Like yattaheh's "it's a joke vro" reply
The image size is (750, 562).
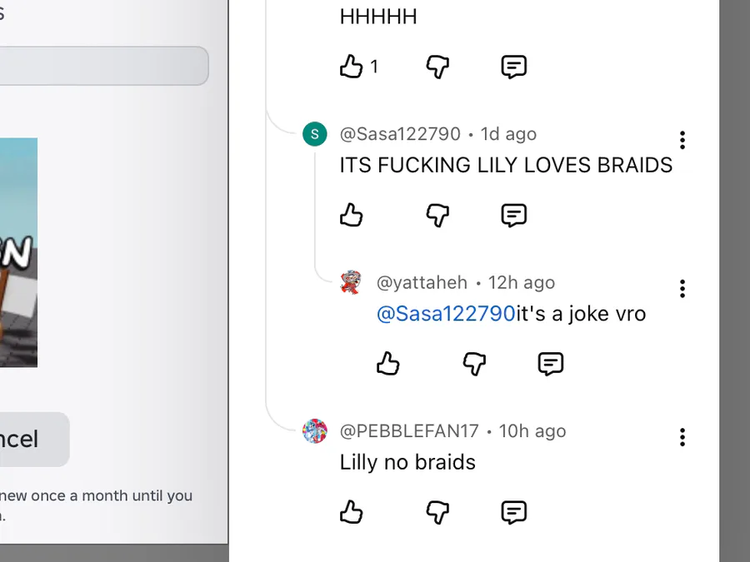click(x=388, y=364)
